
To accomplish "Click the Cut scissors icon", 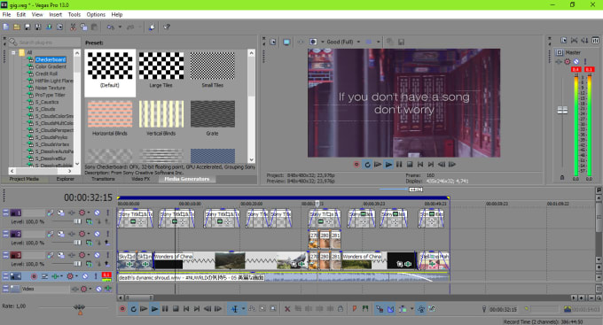I will click(x=73, y=27).
